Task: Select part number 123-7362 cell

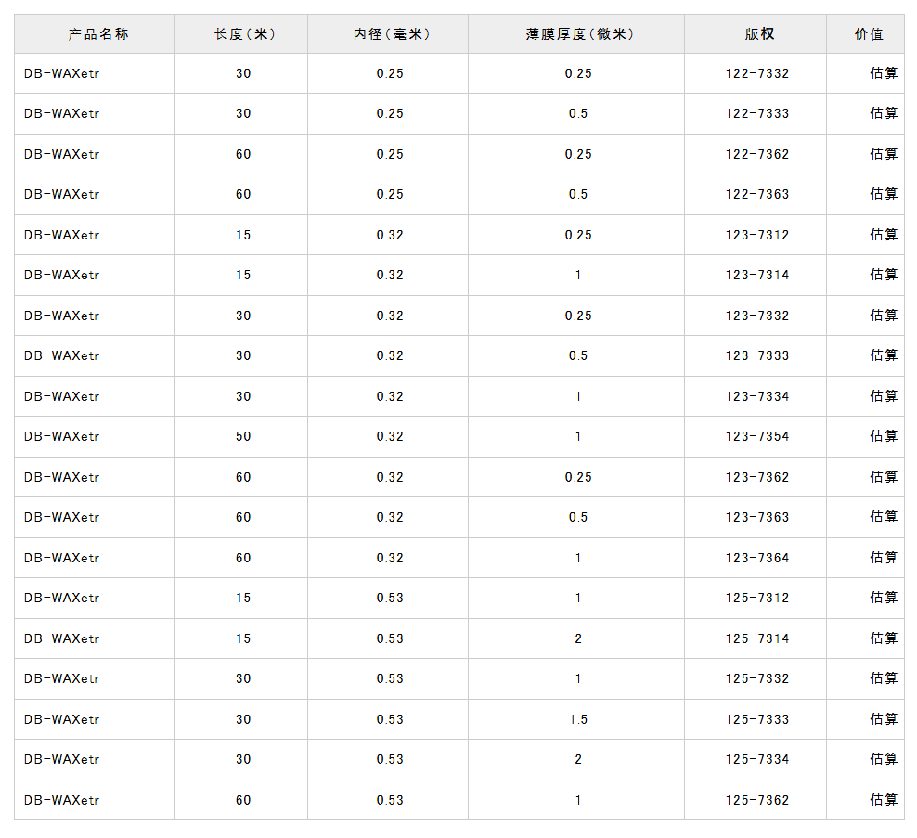Action: pyautogui.click(x=757, y=477)
